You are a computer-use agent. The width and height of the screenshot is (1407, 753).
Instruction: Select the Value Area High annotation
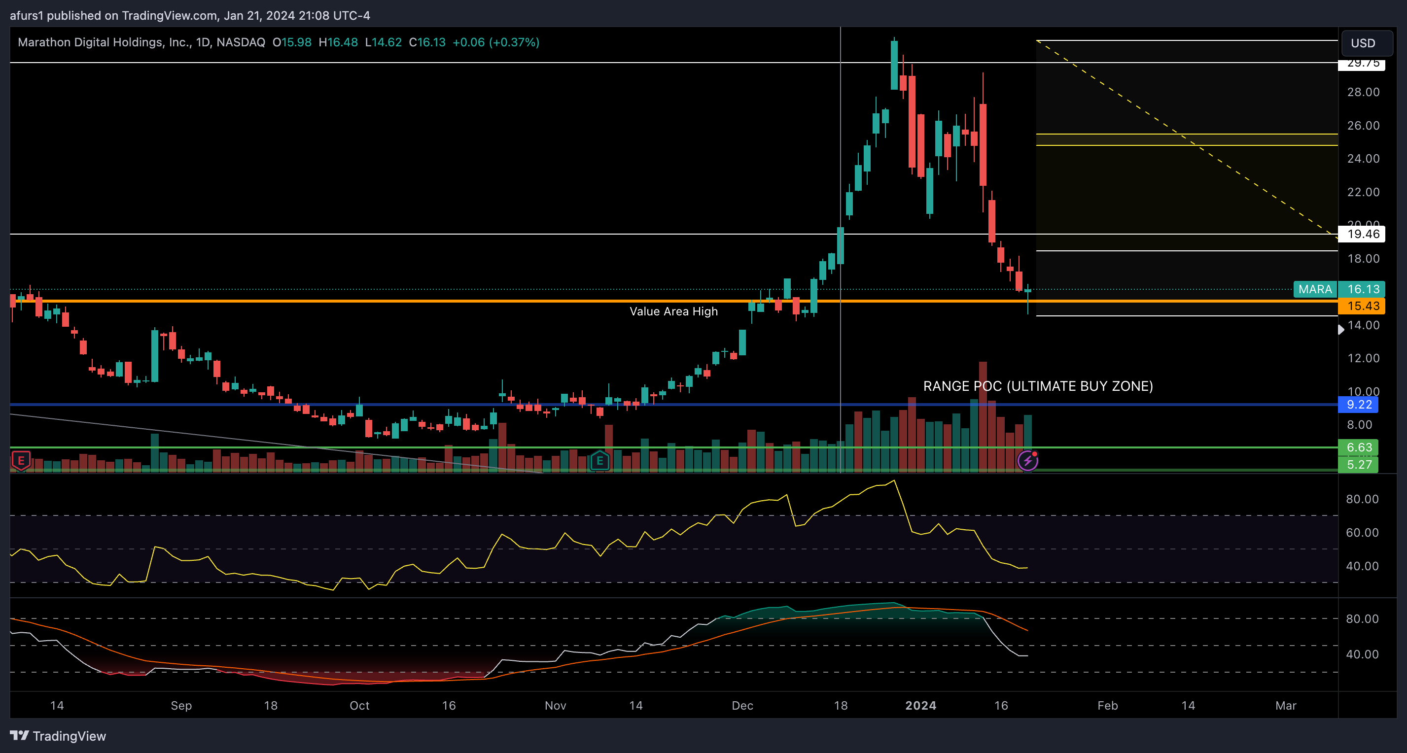coord(673,311)
